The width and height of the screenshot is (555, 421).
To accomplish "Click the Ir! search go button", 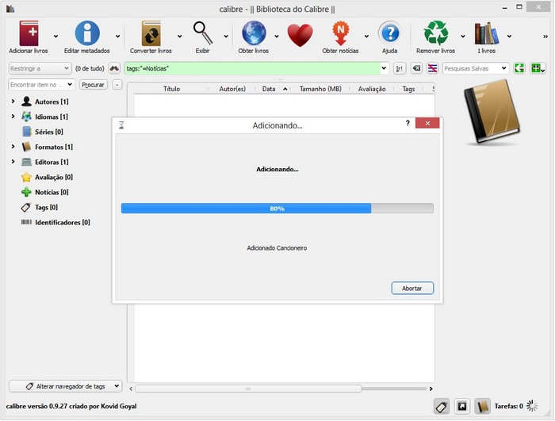I will tap(400, 68).
